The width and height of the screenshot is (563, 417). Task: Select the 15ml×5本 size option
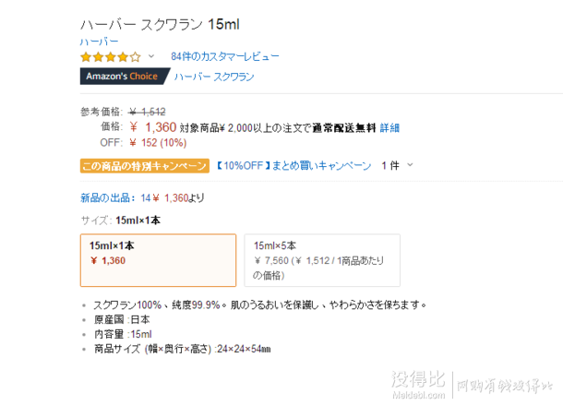322,260
